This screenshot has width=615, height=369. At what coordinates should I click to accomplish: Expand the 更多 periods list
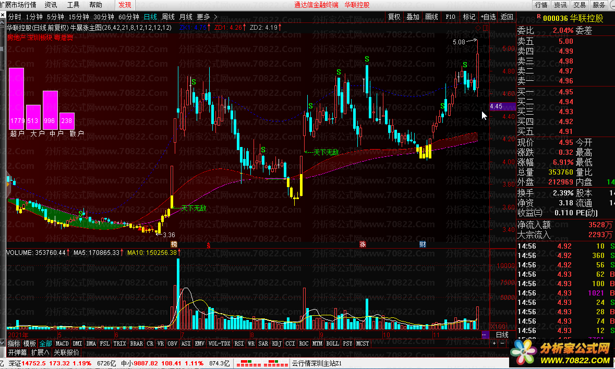(x=207, y=17)
